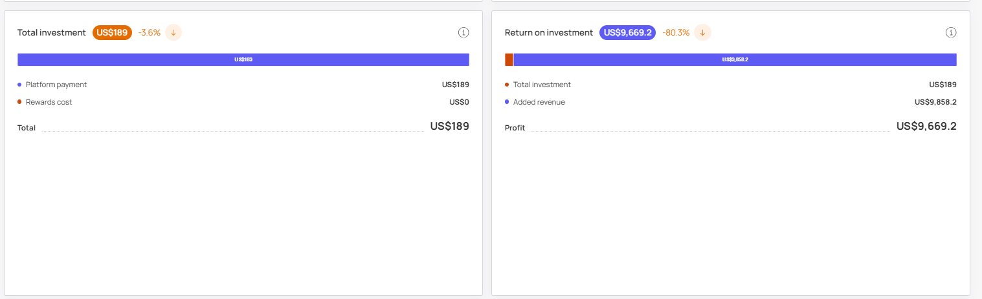Click the Profit amount US$9,669.2
982x299 pixels.
click(926, 126)
